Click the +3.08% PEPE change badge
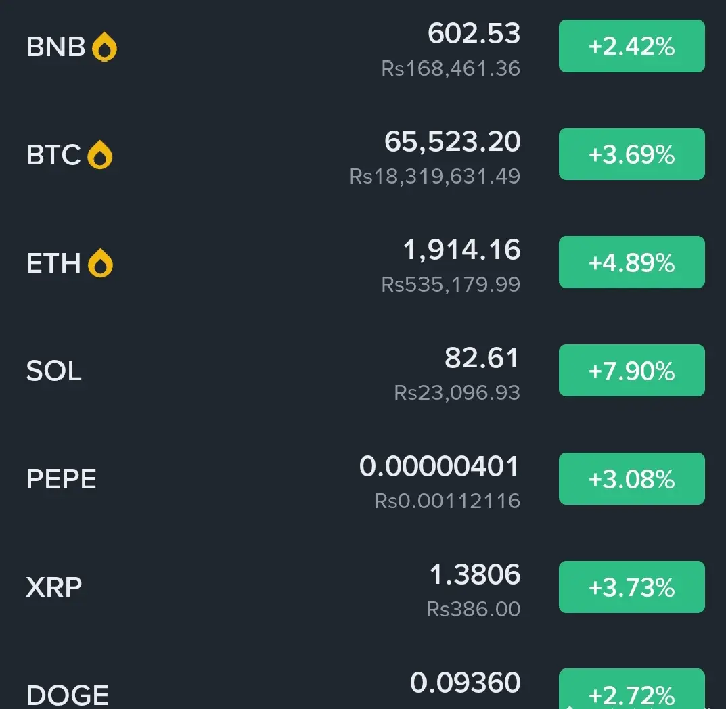Image resolution: width=726 pixels, height=709 pixels. point(631,478)
